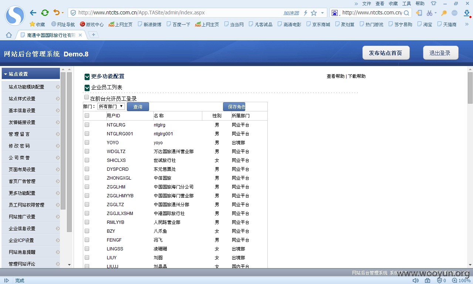Tick the checkbox for user NTGLRG001
The height and width of the screenshot is (284, 473).
(87, 134)
